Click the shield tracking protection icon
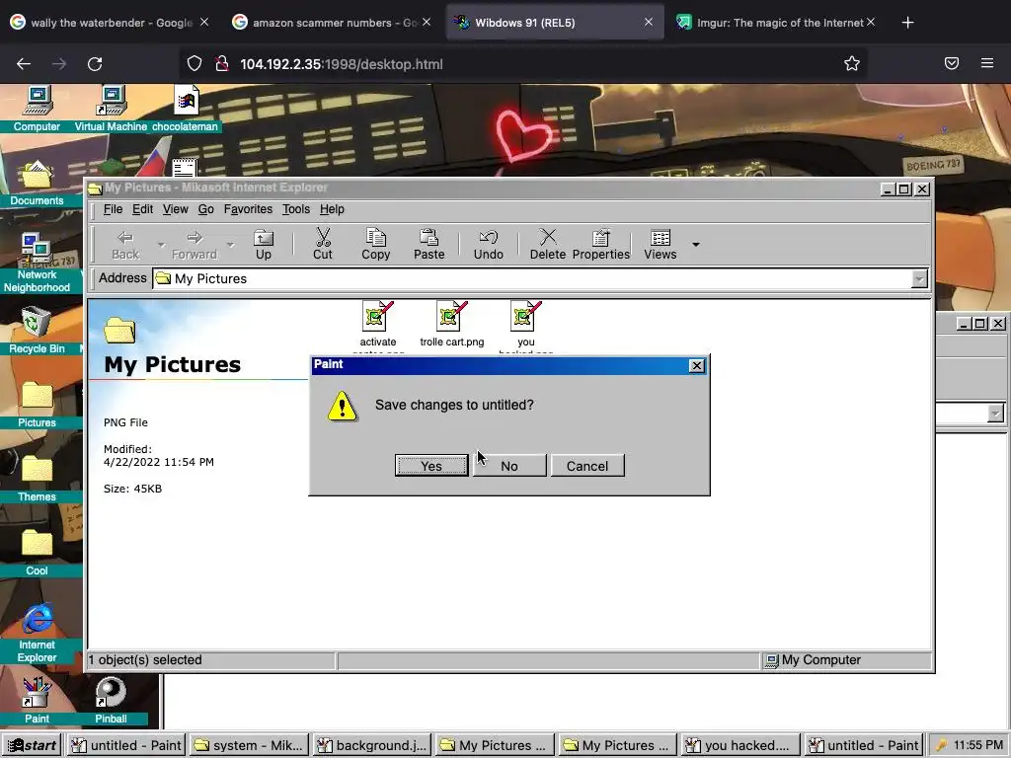The height and width of the screenshot is (758, 1011). pyautogui.click(x=194, y=63)
